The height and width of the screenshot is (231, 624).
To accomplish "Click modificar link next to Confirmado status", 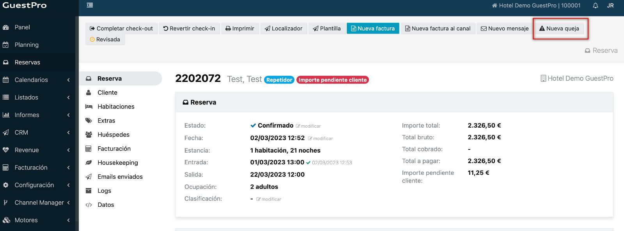I will (x=308, y=126).
